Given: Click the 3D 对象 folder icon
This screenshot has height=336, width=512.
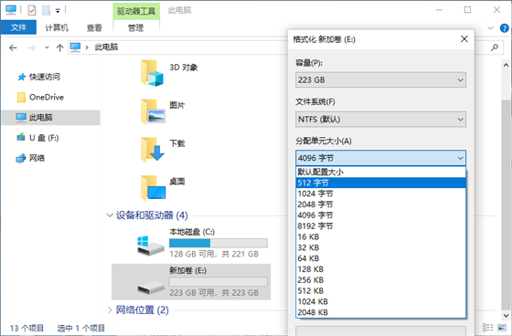Looking at the screenshot, I should (152, 73).
